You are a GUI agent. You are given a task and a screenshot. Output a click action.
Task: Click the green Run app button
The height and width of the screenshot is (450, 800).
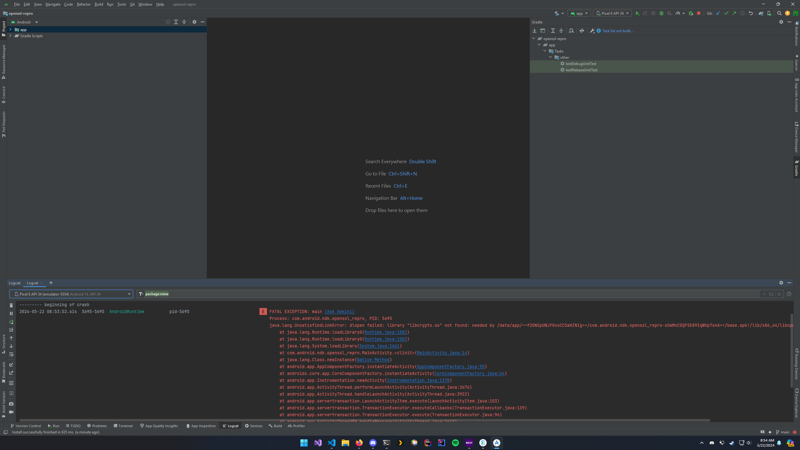[x=637, y=13]
